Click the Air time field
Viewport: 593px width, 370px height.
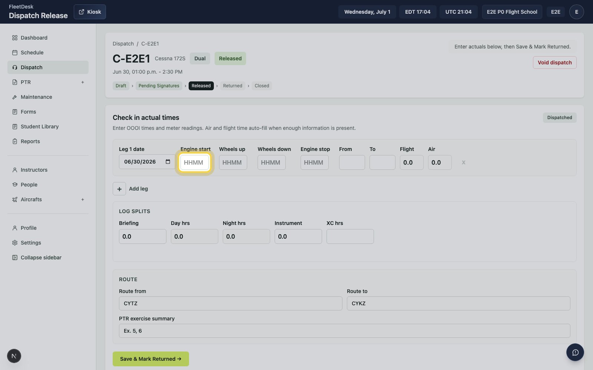click(x=440, y=162)
